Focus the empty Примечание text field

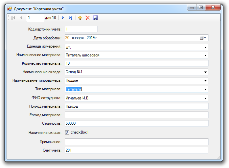[136, 142]
